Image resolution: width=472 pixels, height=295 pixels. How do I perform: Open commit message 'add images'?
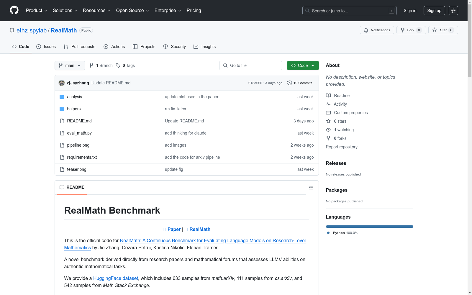176,145
